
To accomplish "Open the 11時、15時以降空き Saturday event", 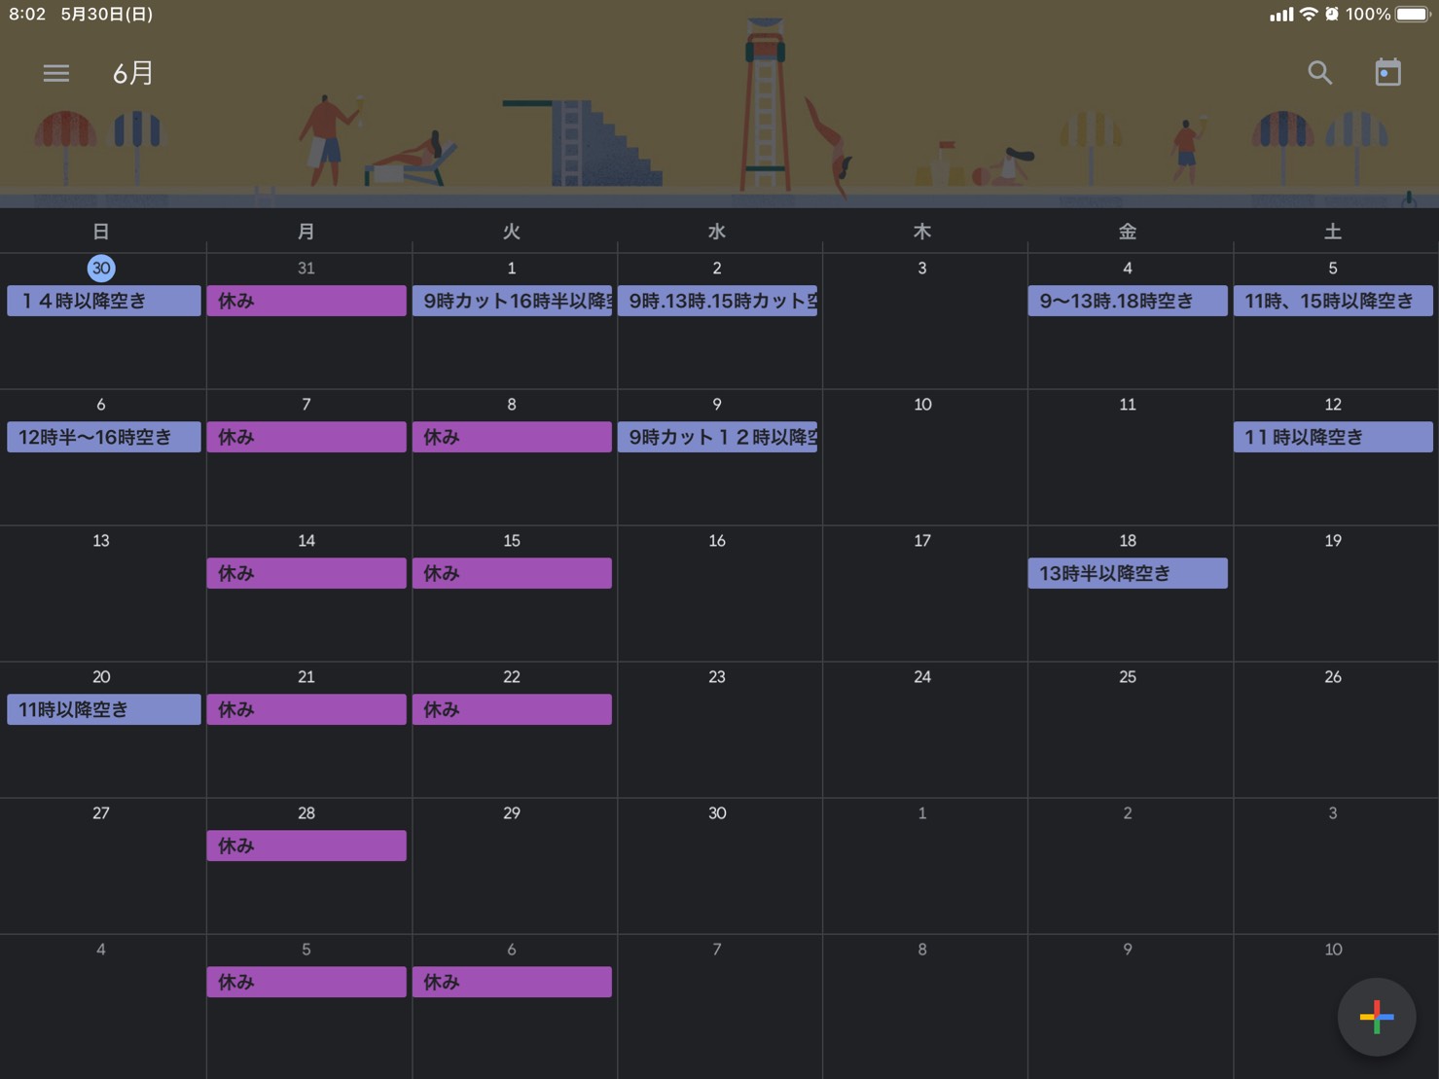I will point(1332,301).
